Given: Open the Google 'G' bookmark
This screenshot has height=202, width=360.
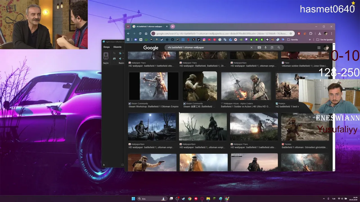Looking at the screenshot, I should coord(220,40).
